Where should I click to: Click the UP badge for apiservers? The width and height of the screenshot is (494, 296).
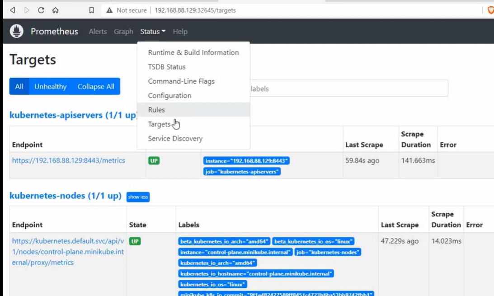pyautogui.click(x=154, y=160)
